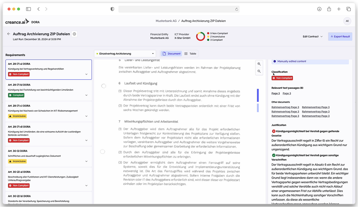Select Art. 30 (1) DORA card
Viewport: 358px width, 207px height.
tap(49, 157)
